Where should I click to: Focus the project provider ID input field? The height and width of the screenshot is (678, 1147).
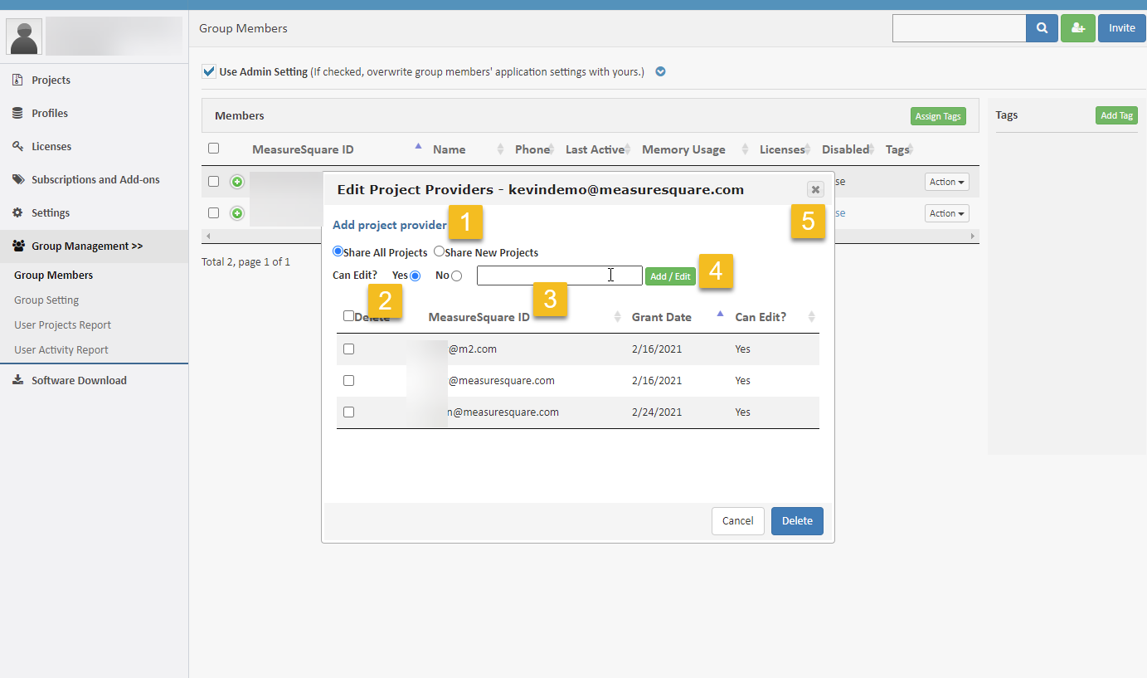pos(560,276)
